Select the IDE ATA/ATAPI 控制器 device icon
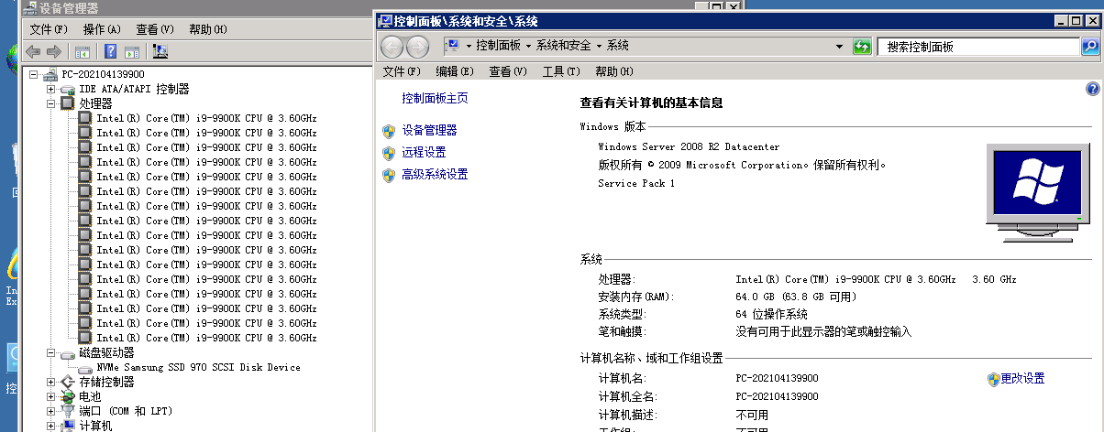The height and width of the screenshot is (432, 1104). click(x=67, y=90)
